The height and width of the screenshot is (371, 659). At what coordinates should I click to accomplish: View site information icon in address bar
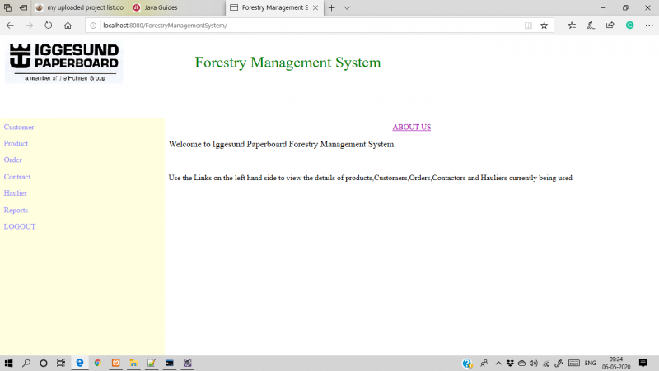93,26
